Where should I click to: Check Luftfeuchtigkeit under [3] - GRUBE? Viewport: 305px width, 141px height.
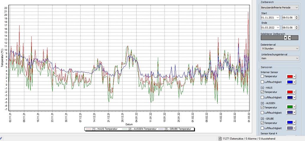click(262, 128)
